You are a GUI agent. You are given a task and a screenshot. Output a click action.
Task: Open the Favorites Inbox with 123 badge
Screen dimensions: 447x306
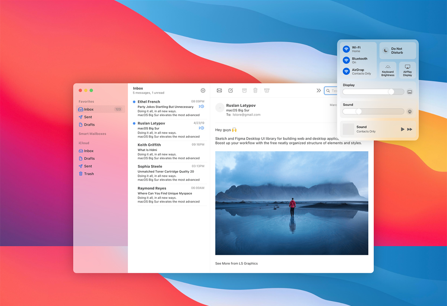click(101, 109)
